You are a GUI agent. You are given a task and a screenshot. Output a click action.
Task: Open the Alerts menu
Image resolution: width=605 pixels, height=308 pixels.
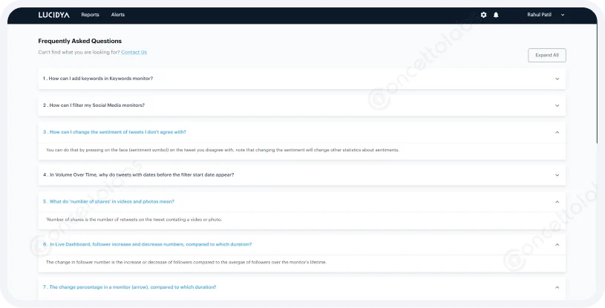point(118,15)
